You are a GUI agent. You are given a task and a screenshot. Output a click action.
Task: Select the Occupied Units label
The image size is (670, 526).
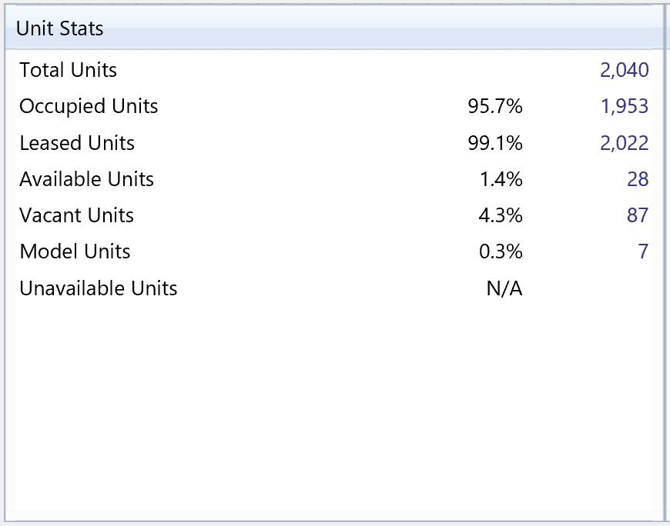coord(89,106)
